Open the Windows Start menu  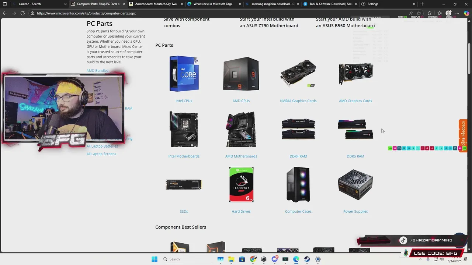click(155, 259)
